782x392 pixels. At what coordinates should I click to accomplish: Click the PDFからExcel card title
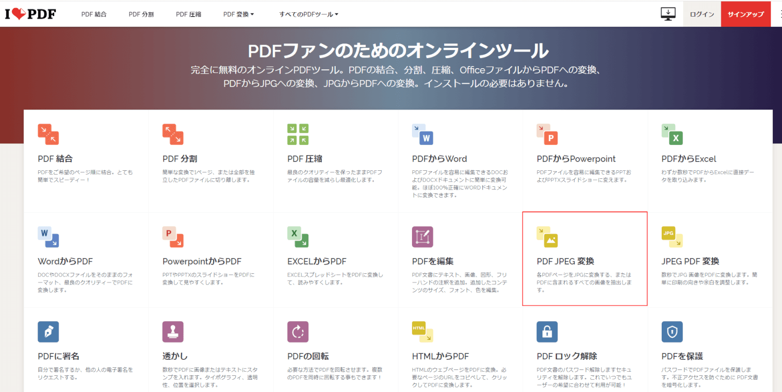[x=689, y=159]
